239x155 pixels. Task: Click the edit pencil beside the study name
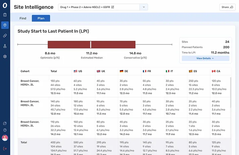click(x=112, y=7)
